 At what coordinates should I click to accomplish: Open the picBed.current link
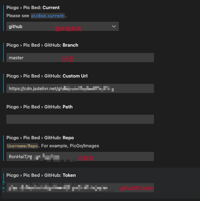click(x=48, y=16)
